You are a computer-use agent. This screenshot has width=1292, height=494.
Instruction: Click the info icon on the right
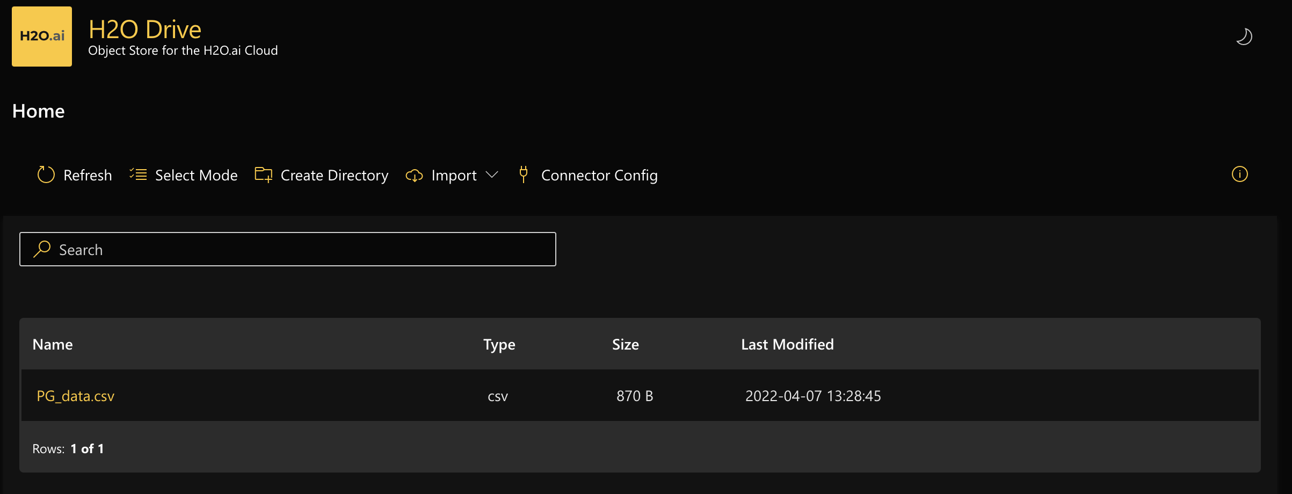tap(1240, 174)
